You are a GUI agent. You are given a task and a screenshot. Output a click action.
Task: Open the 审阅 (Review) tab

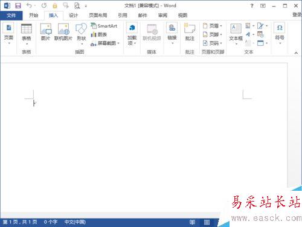162,15
